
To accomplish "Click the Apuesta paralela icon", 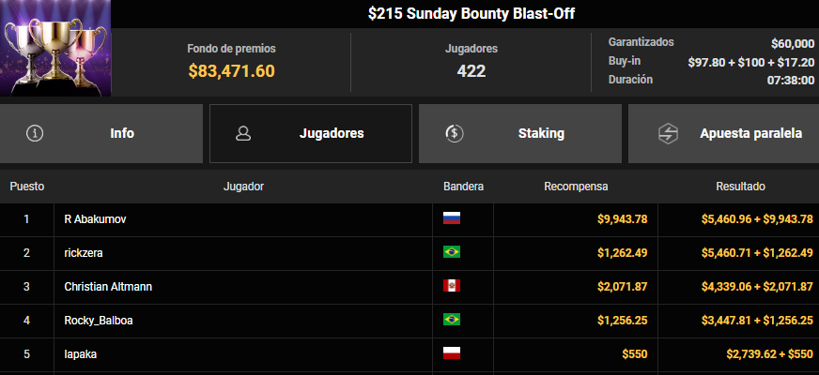I will [667, 133].
